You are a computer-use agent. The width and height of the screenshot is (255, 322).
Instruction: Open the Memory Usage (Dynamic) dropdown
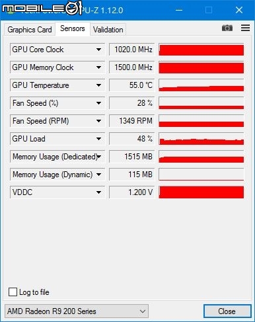98,175
